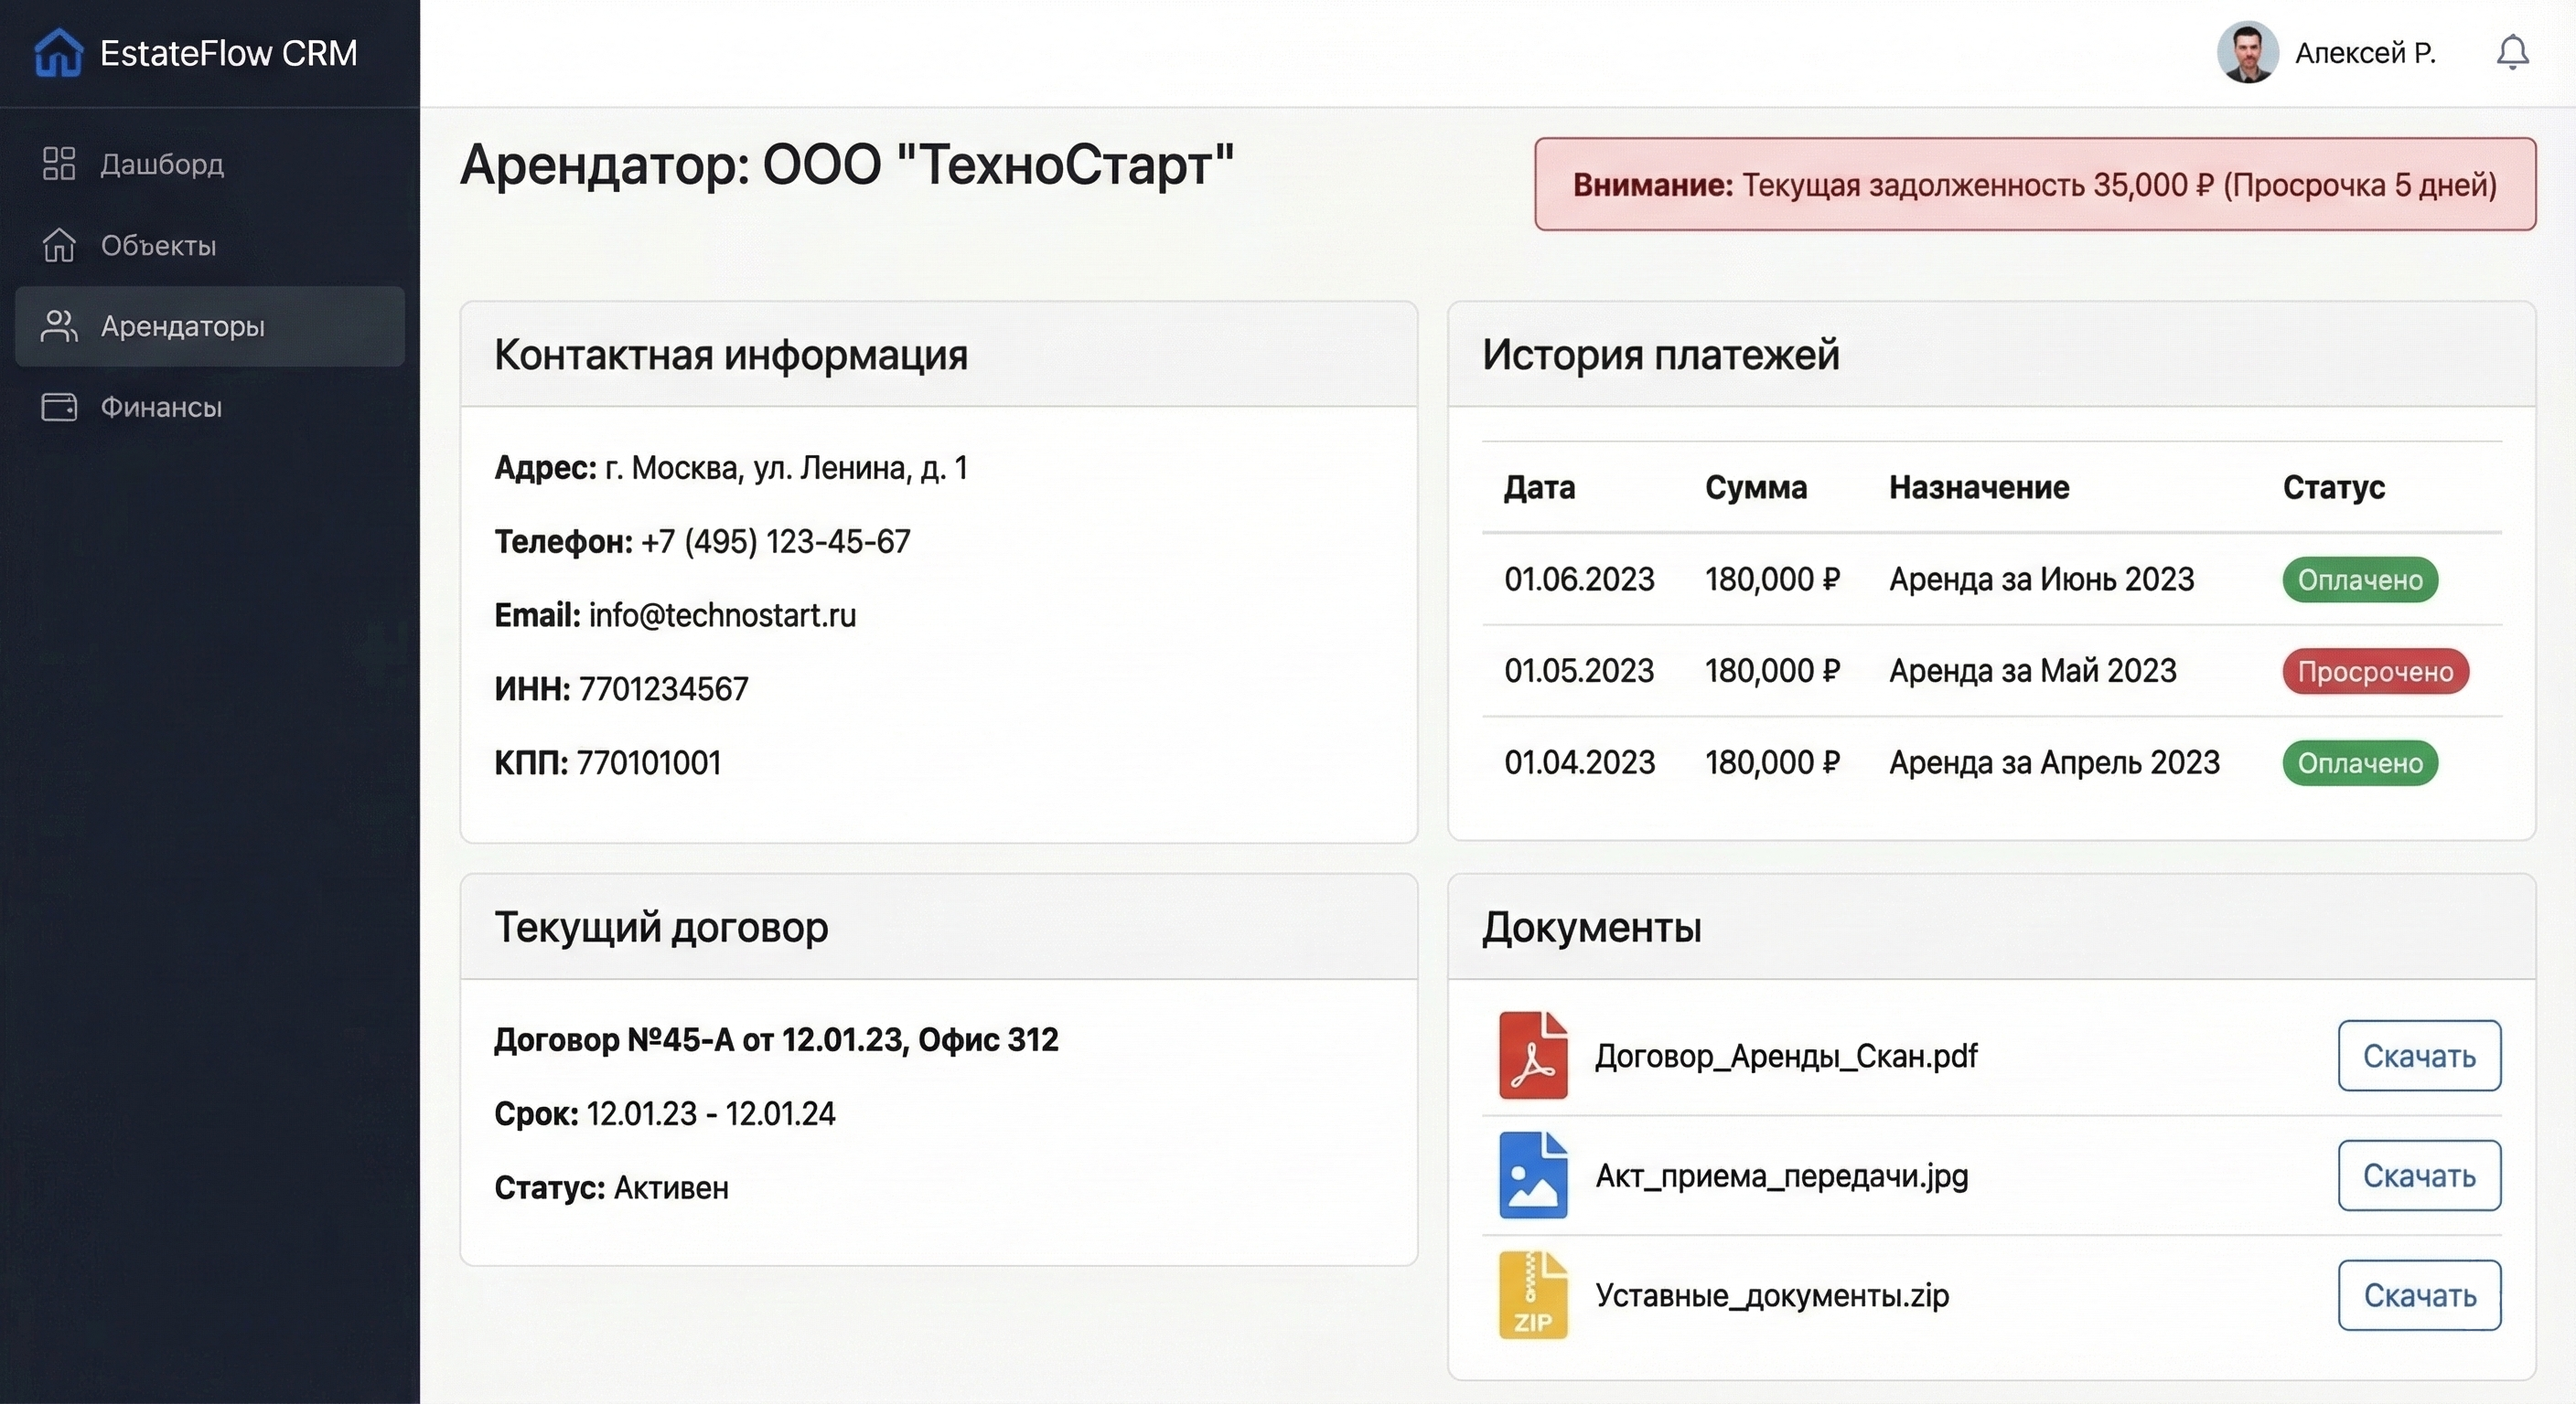Open the notifications bell icon
Viewport: 2576px width, 1404px height.
(2512, 52)
